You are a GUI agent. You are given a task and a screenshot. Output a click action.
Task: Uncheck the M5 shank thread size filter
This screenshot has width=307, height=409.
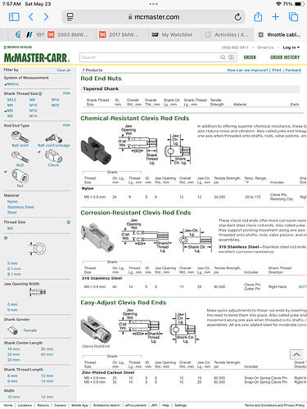9,110
